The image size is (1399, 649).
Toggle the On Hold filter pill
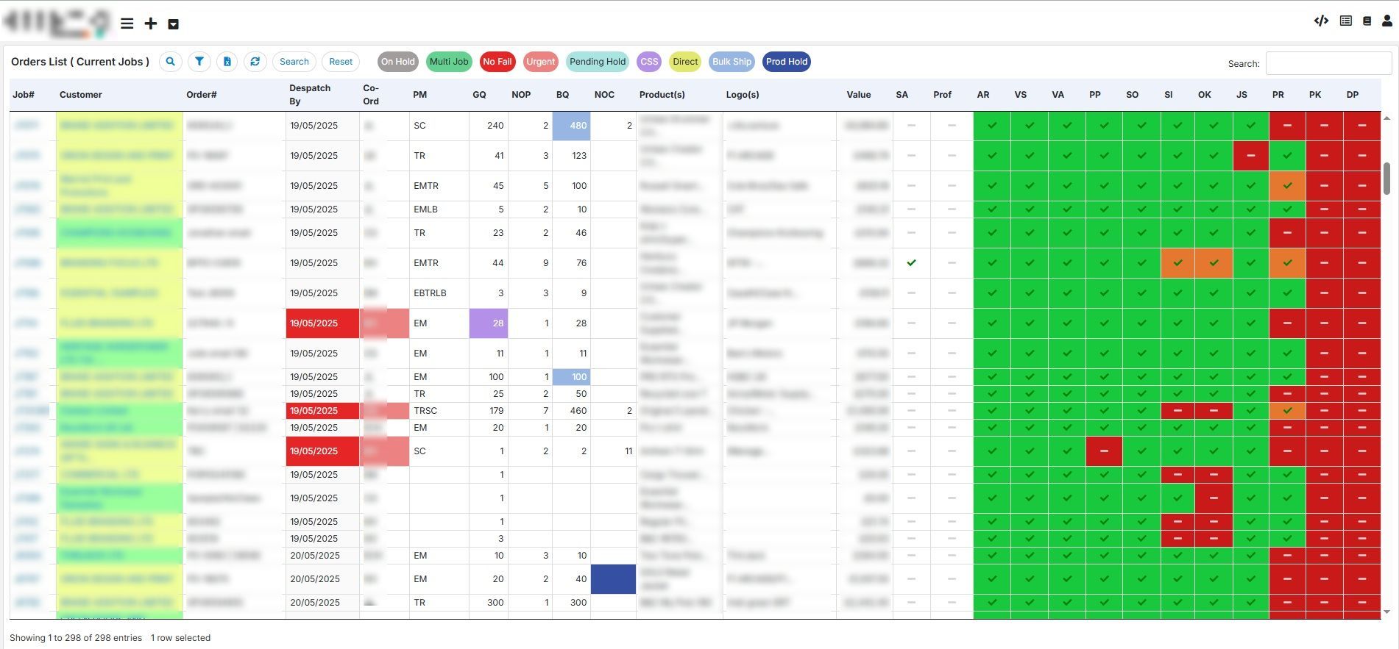pos(398,62)
